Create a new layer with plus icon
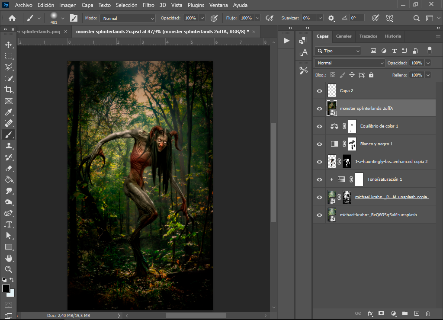The width and height of the screenshot is (443, 320). coord(417,313)
